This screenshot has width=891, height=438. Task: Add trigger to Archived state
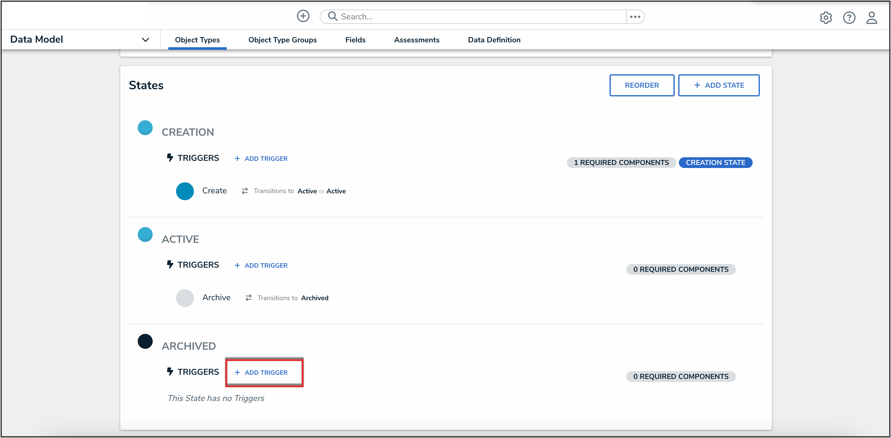(261, 372)
